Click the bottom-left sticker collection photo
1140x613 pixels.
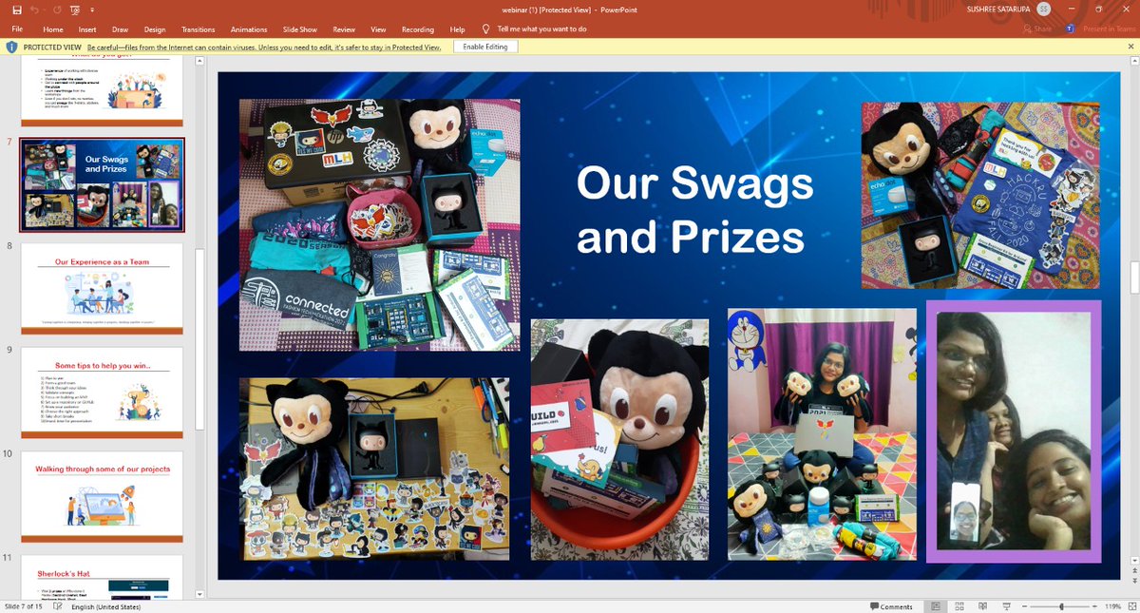tap(374, 469)
